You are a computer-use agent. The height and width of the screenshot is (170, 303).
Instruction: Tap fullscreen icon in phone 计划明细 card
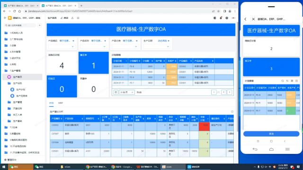coord(297,81)
